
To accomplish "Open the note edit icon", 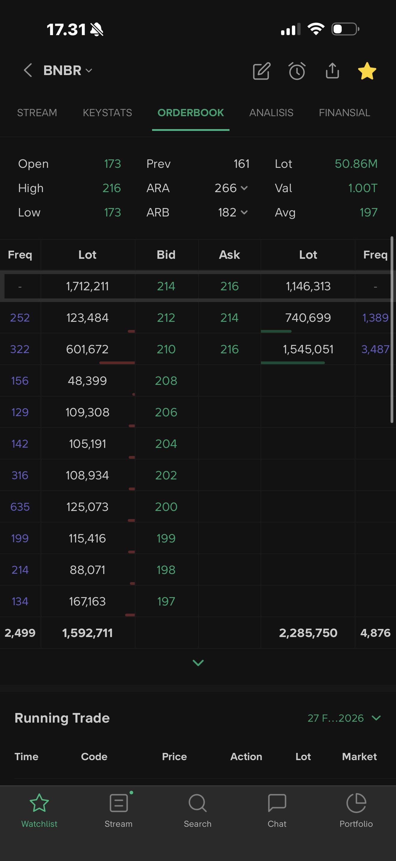I will 261,71.
